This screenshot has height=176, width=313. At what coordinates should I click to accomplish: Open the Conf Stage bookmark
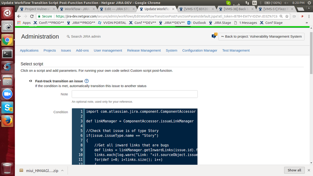tap(271, 23)
